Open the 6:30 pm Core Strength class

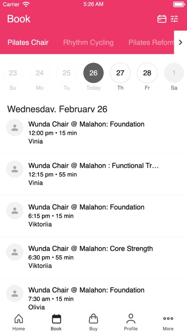click(93, 258)
